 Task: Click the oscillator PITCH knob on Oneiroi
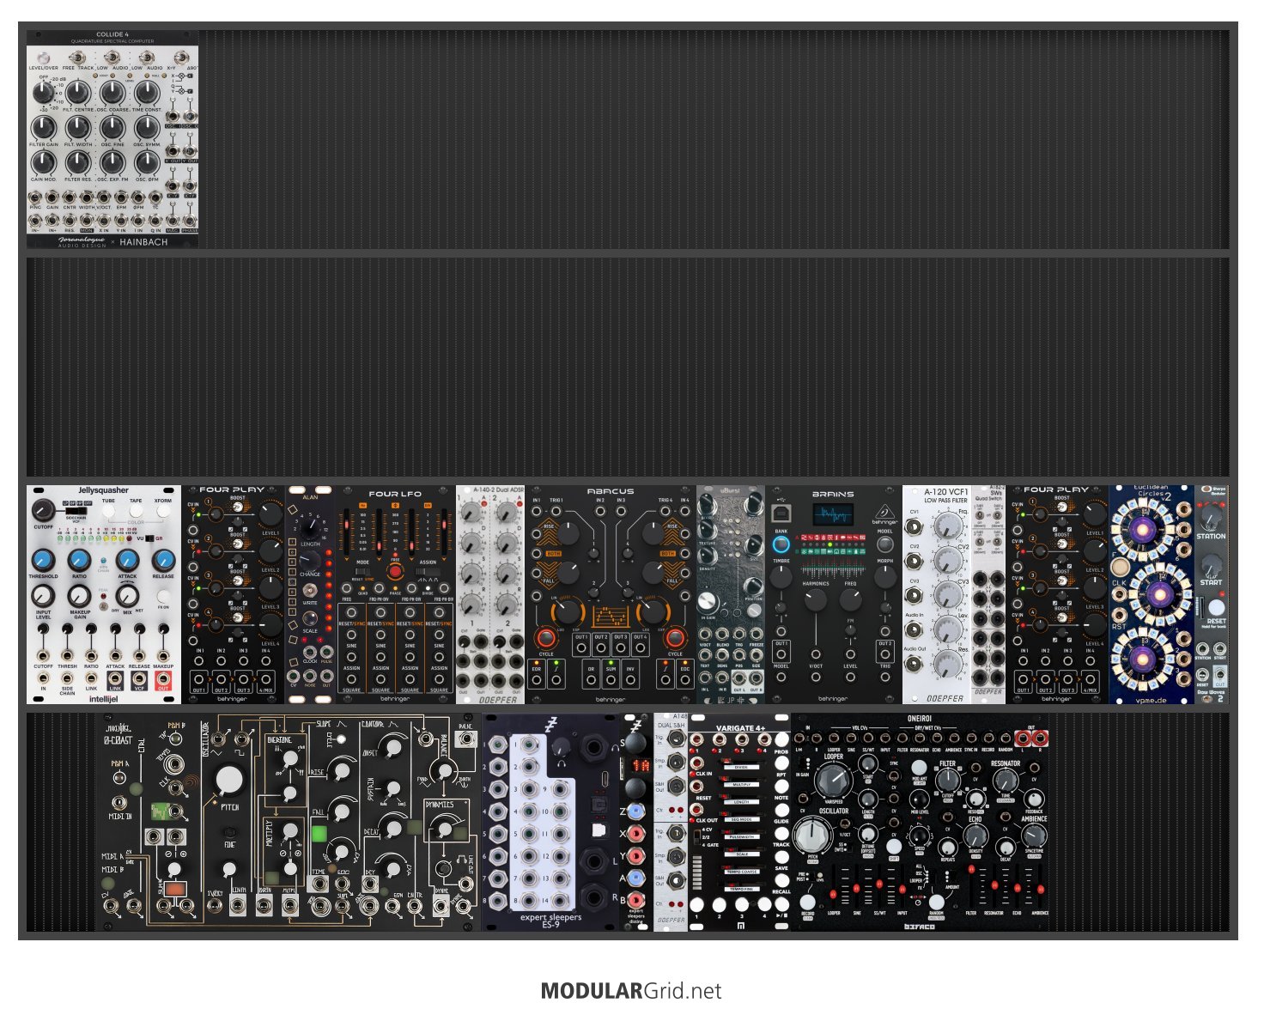[x=812, y=836]
